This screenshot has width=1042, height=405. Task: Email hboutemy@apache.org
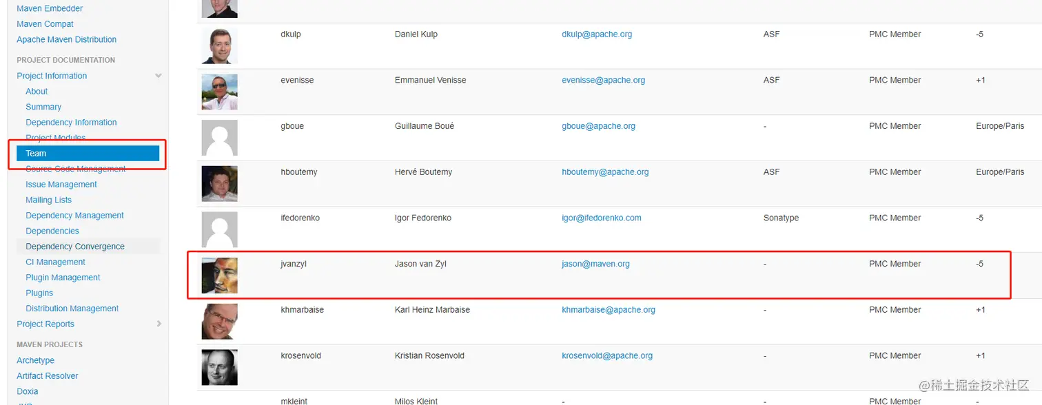(605, 172)
